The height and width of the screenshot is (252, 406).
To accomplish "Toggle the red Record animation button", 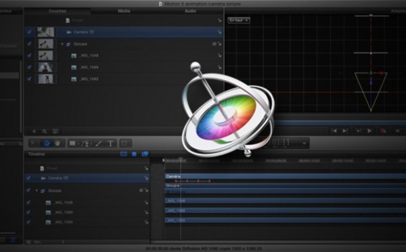I will [x=383, y=131].
